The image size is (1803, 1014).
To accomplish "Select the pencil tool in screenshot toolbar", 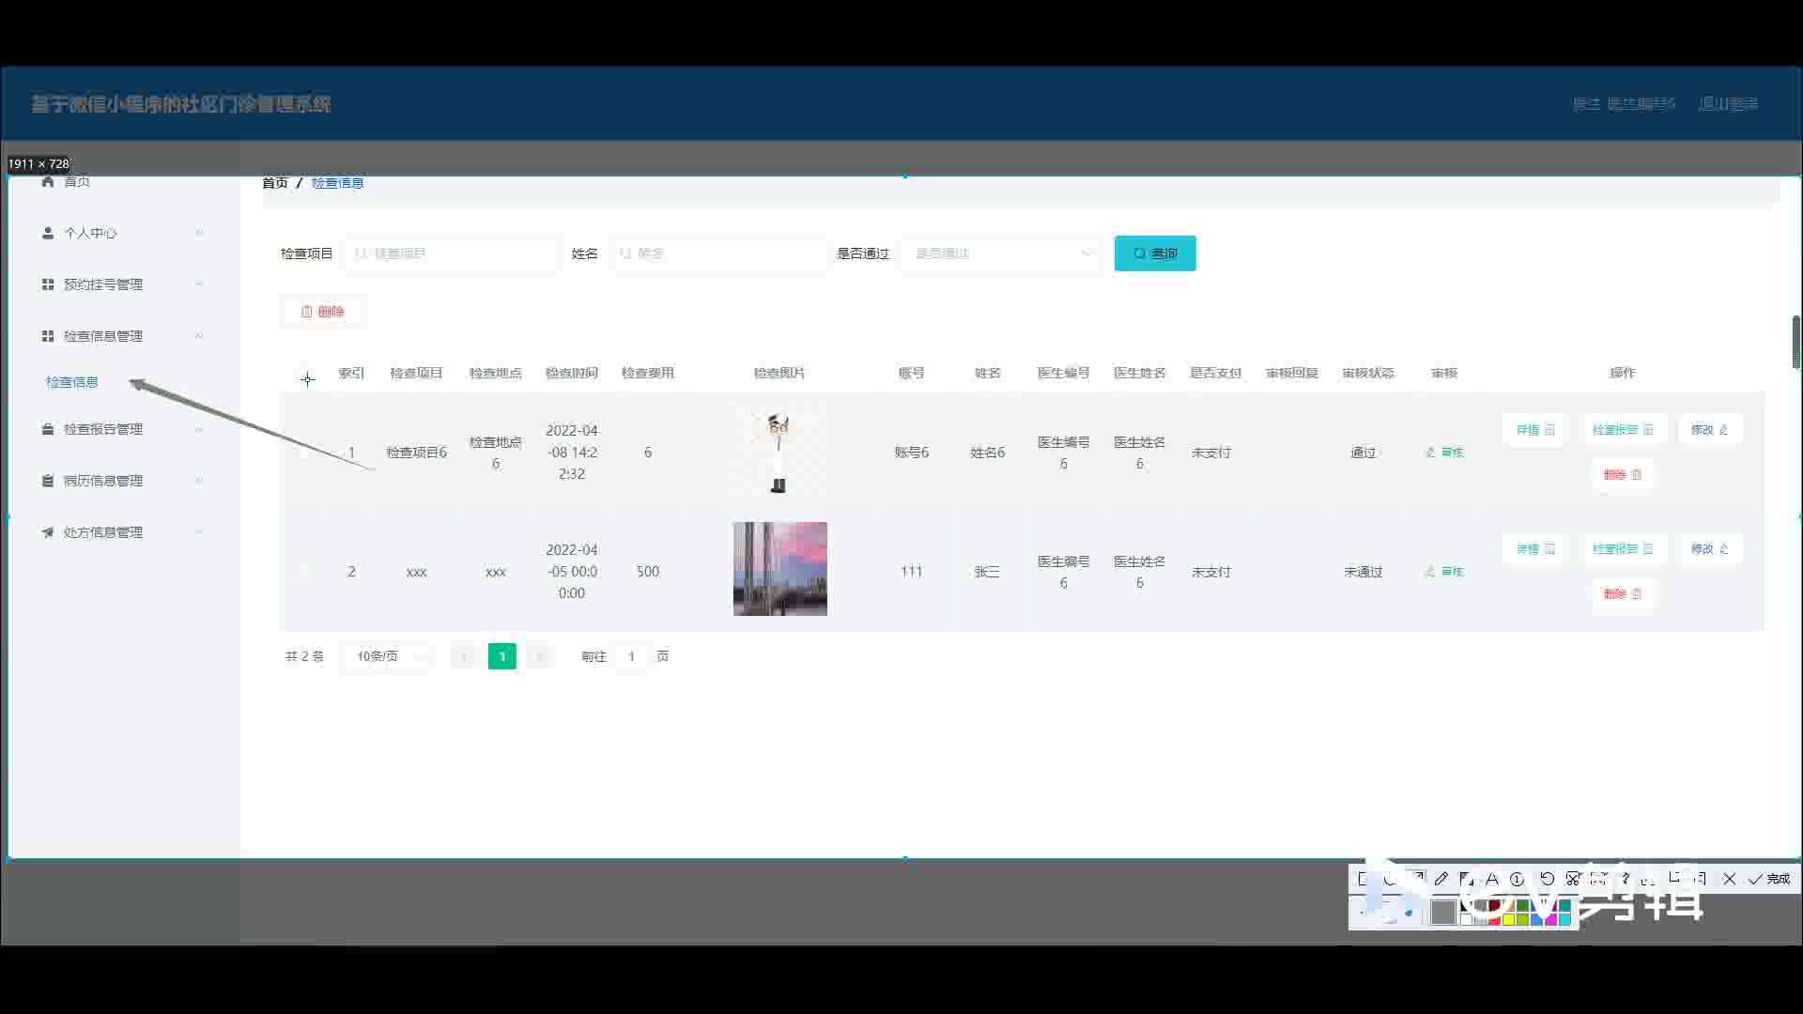I will point(1441,879).
